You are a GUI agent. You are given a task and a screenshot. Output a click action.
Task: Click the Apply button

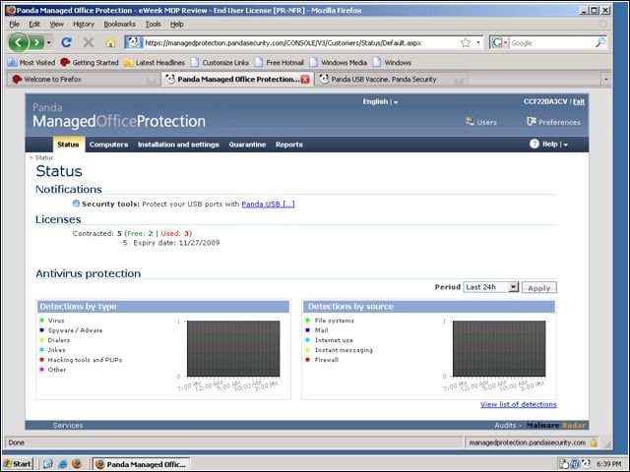coord(538,288)
